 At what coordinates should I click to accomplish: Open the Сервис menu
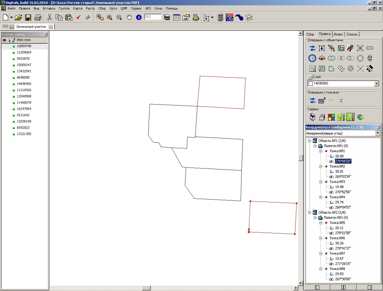136,8
